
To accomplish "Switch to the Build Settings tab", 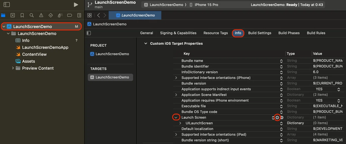I will pyautogui.click(x=260, y=33).
